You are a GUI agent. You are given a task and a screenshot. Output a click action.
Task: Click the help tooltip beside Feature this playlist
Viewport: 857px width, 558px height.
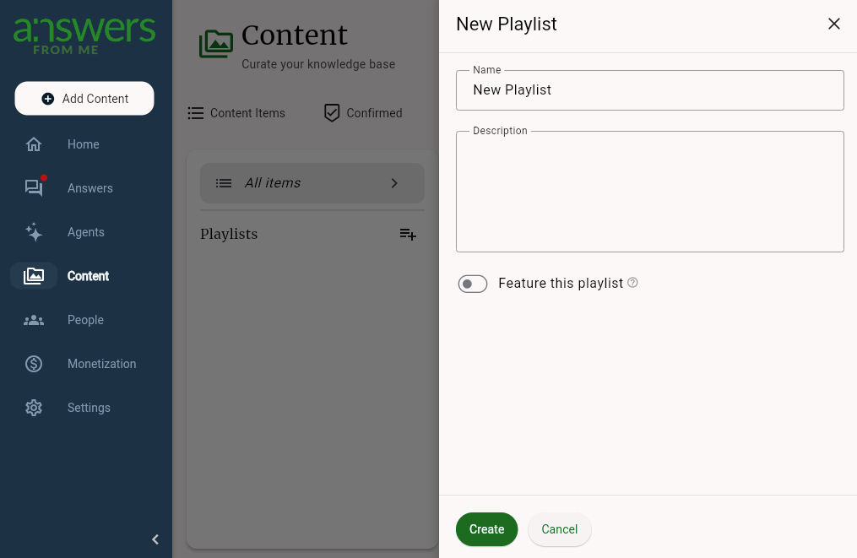632,283
